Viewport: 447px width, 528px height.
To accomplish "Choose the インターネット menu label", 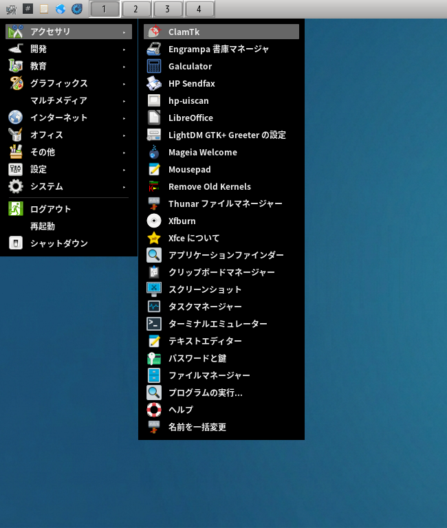I will point(59,118).
